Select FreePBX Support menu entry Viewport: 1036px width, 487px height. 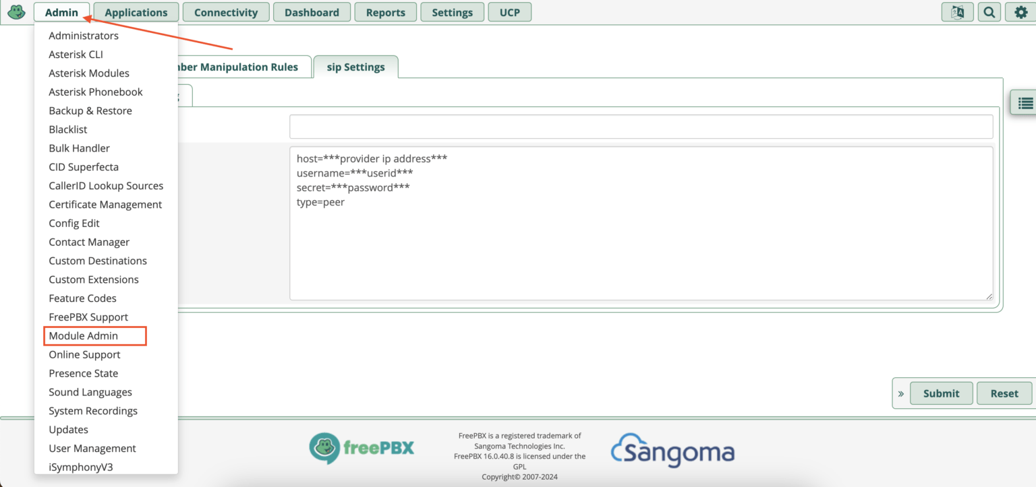coord(88,317)
